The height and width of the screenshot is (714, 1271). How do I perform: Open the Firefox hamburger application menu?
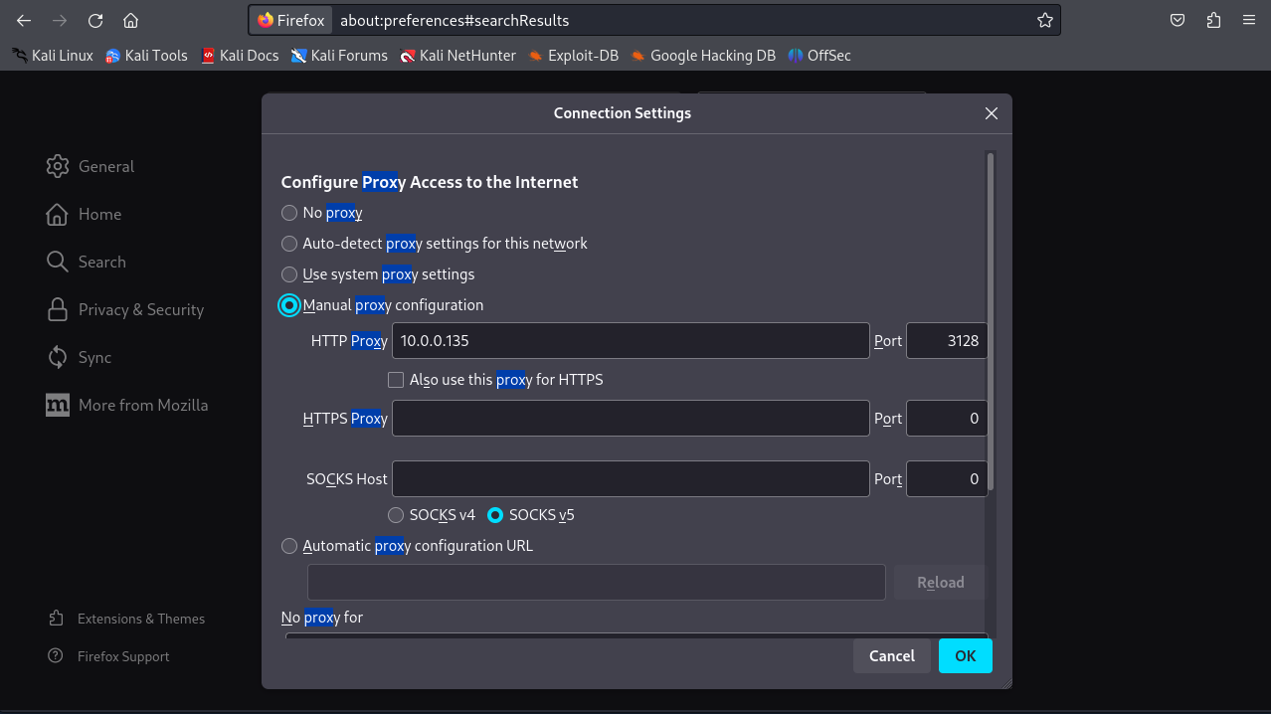pos(1249,20)
